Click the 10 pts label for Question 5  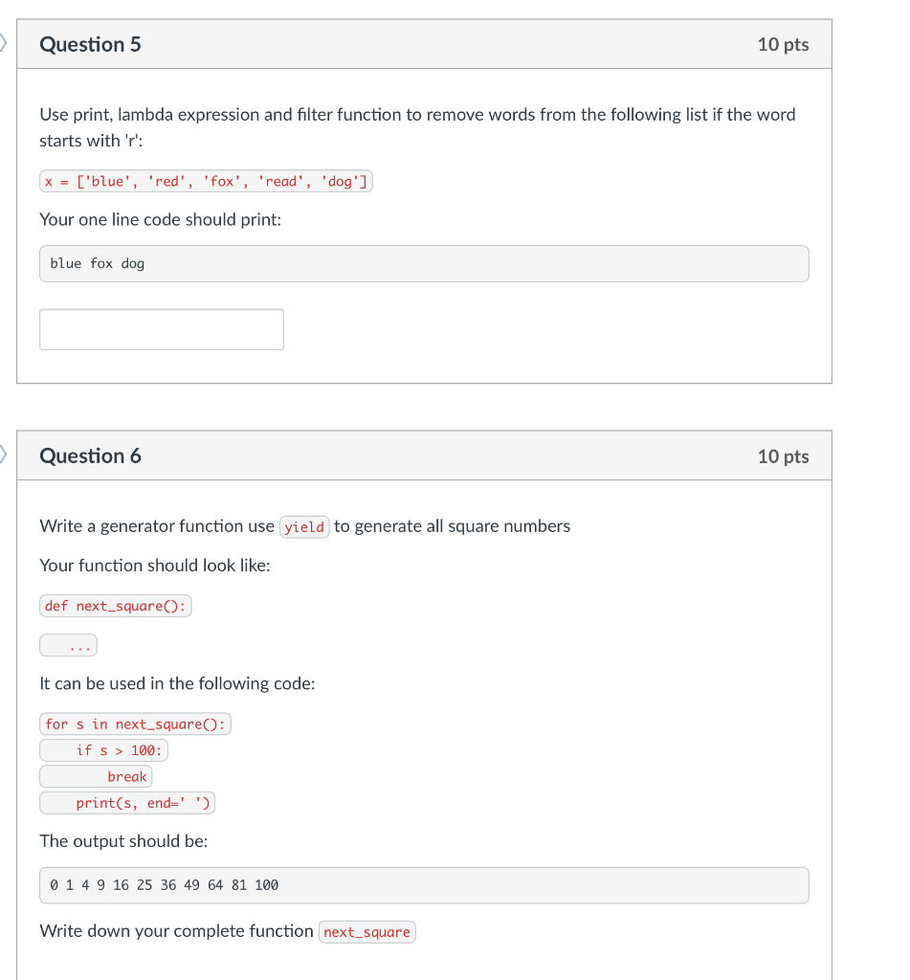pyautogui.click(x=783, y=44)
